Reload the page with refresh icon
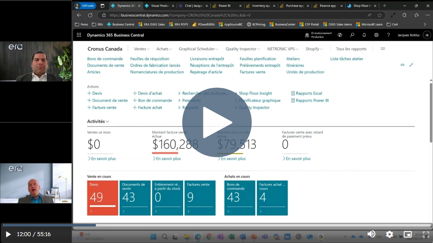 (x=90, y=15)
